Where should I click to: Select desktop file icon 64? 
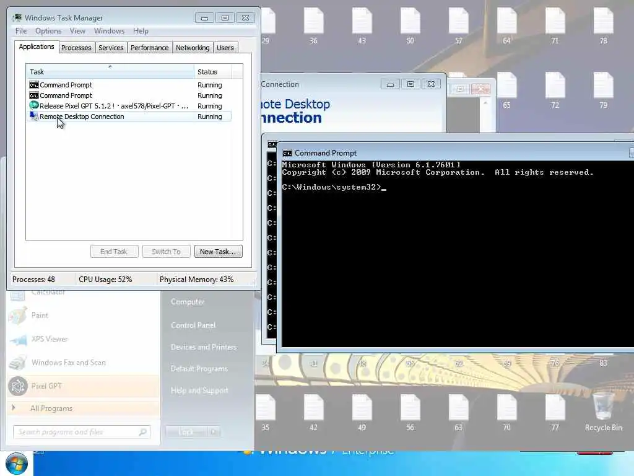tap(506, 21)
